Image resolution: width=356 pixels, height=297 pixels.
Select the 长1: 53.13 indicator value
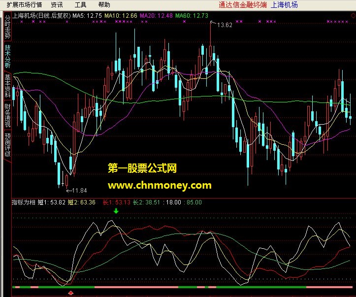point(117,202)
